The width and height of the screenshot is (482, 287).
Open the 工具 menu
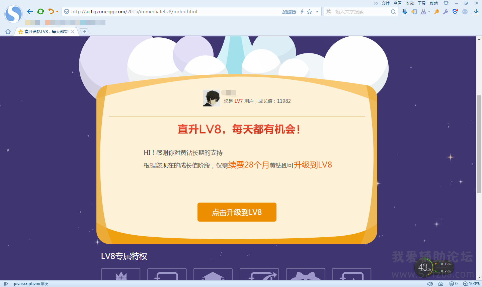click(x=422, y=3)
